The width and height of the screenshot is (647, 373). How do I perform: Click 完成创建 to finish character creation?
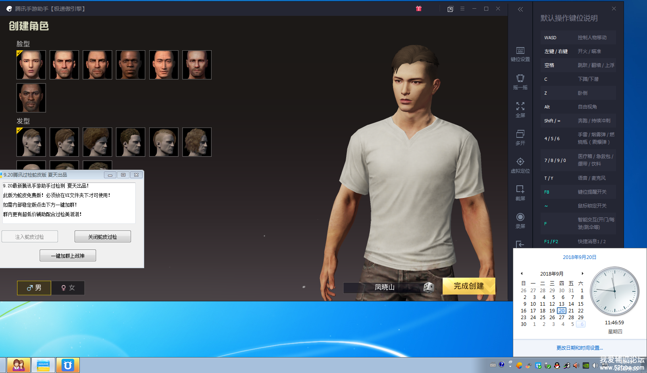(469, 286)
